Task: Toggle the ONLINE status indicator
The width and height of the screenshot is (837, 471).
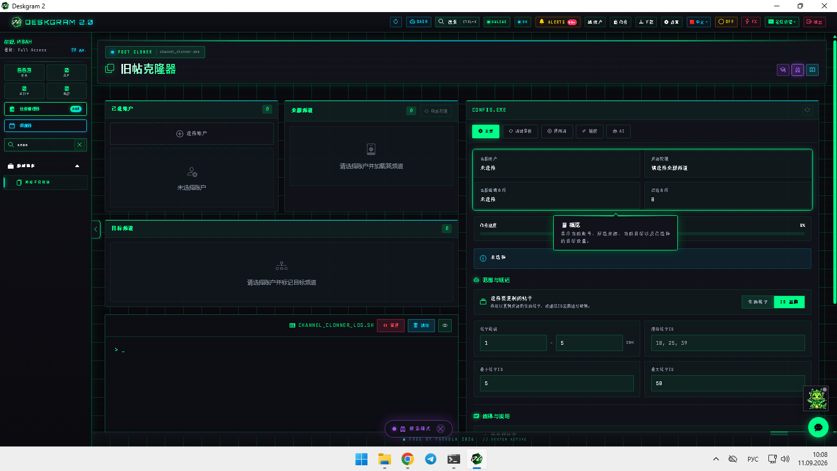Action: click(x=497, y=22)
